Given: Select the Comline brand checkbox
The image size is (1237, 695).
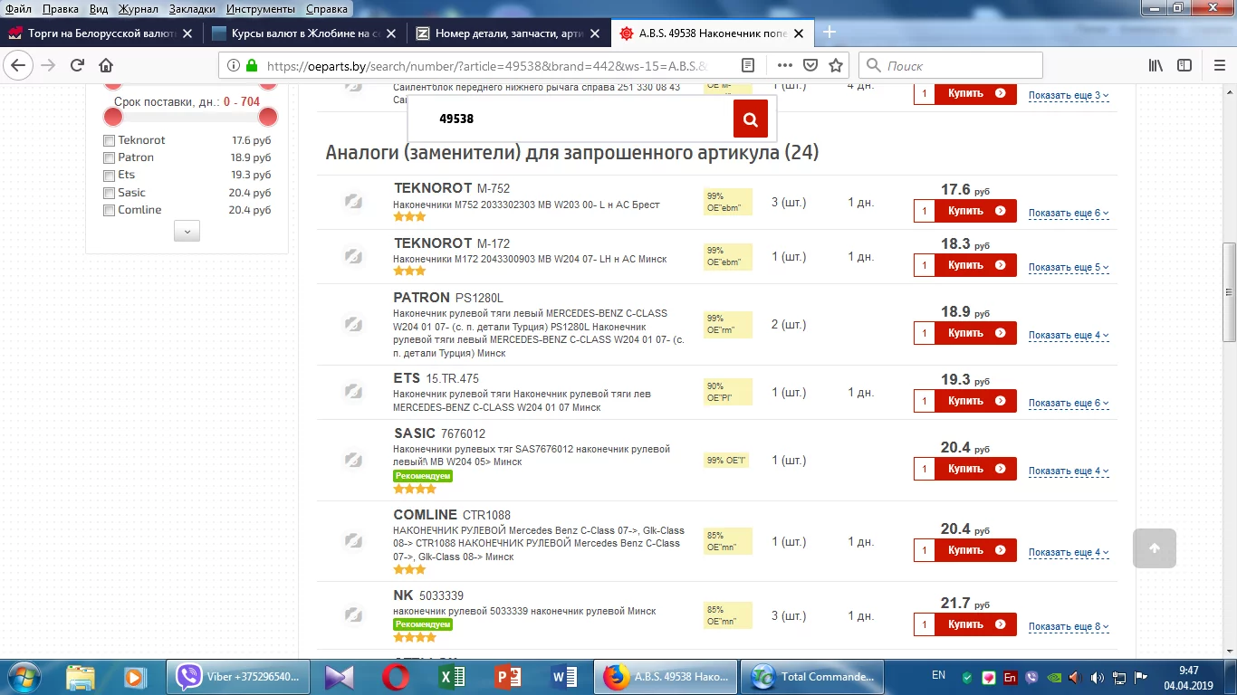Looking at the screenshot, I should click(x=109, y=210).
